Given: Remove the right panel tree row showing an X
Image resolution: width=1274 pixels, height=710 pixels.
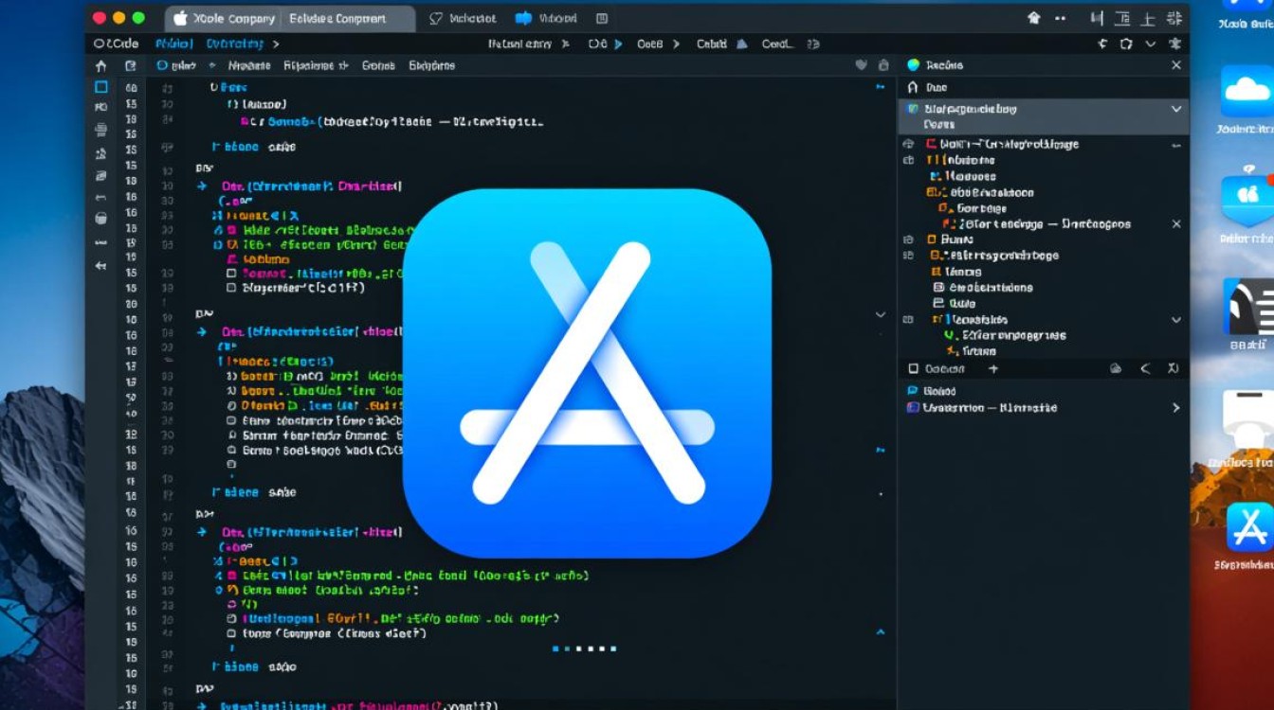Looking at the screenshot, I should (1176, 224).
